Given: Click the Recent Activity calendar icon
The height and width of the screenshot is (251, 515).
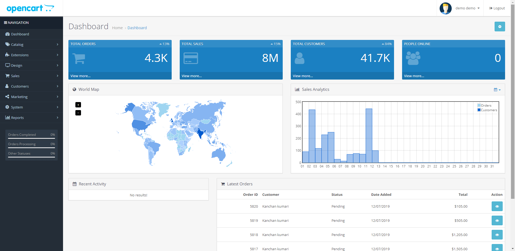Looking at the screenshot, I should point(75,184).
